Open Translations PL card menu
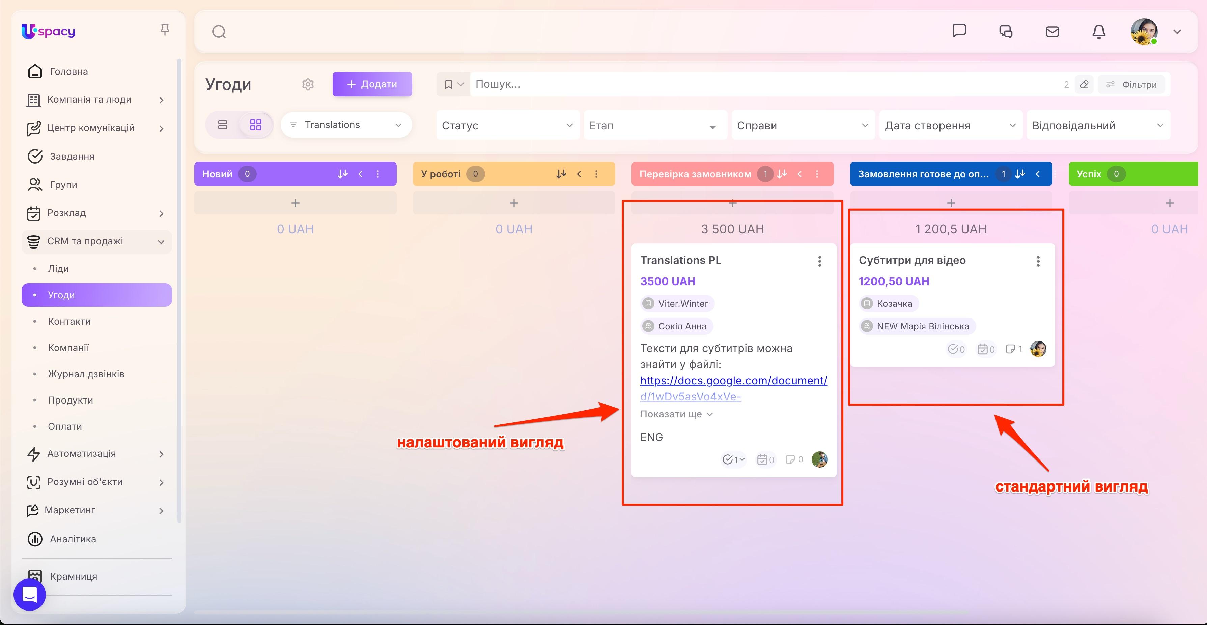 819,261
